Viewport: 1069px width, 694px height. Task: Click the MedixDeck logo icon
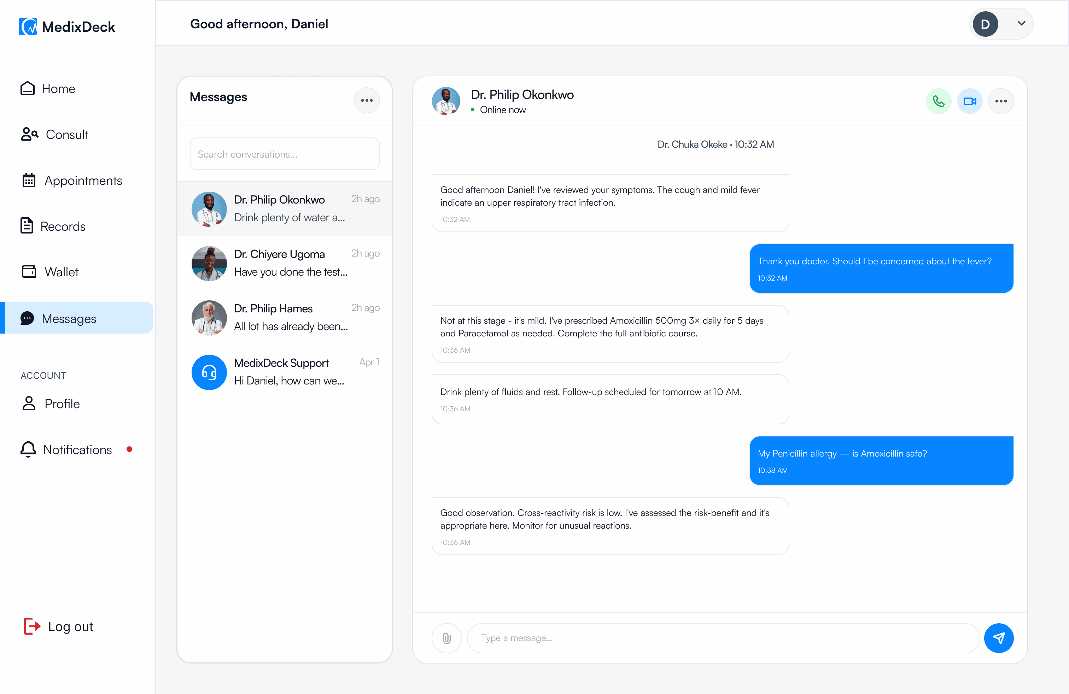pos(28,27)
